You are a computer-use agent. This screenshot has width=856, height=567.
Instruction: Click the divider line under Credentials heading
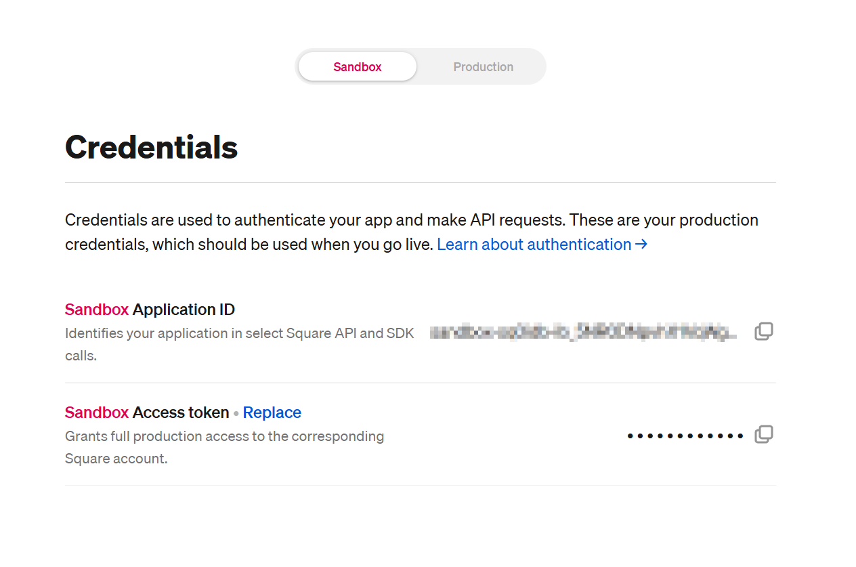420,182
